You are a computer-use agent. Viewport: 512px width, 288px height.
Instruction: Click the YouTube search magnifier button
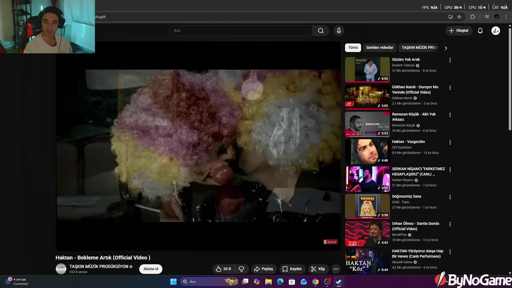[x=321, y=30]
